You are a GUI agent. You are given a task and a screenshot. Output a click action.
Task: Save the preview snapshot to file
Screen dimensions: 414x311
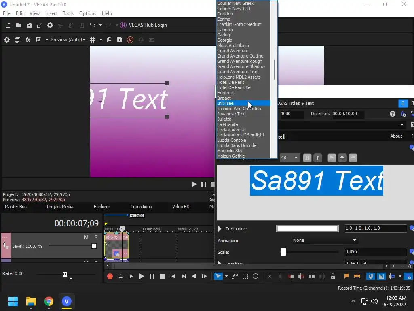click(x=120, y=40)
